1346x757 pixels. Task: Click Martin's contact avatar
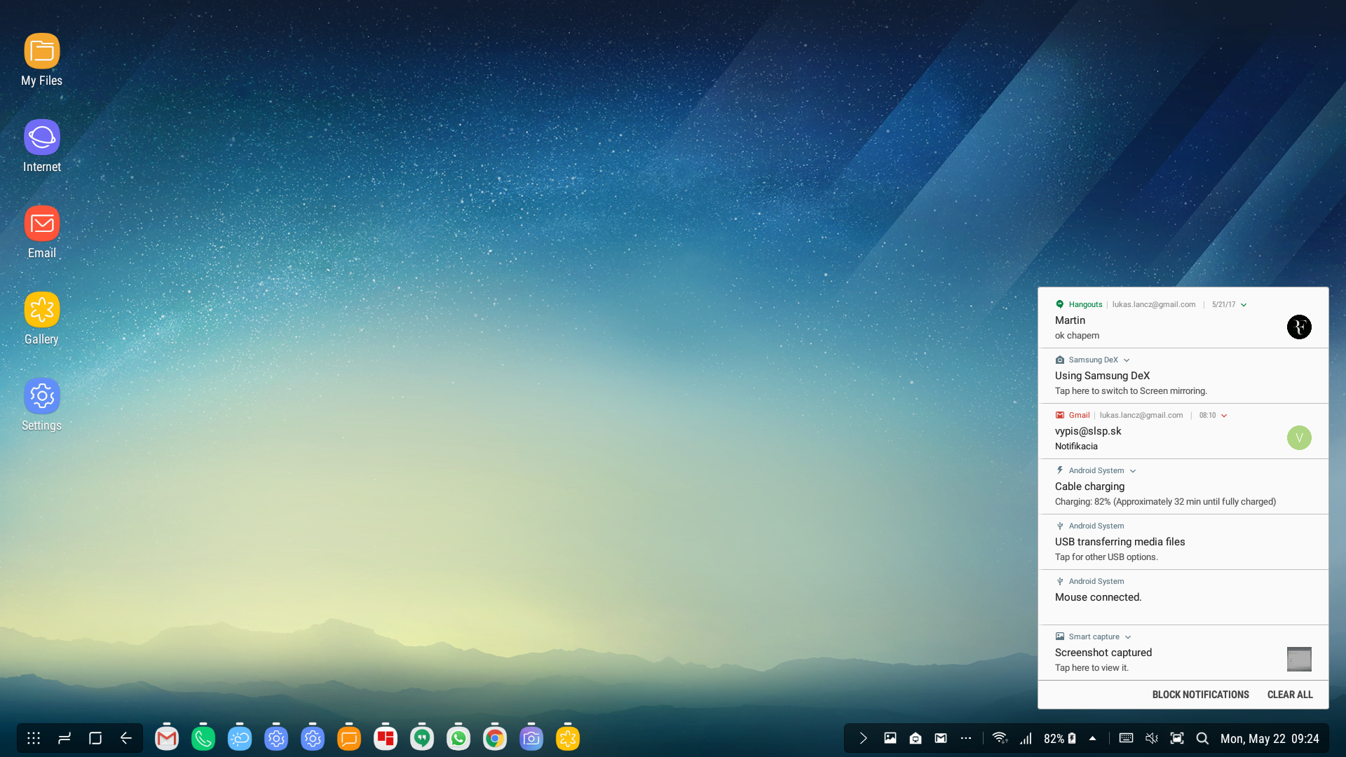tap(1299, 327)
